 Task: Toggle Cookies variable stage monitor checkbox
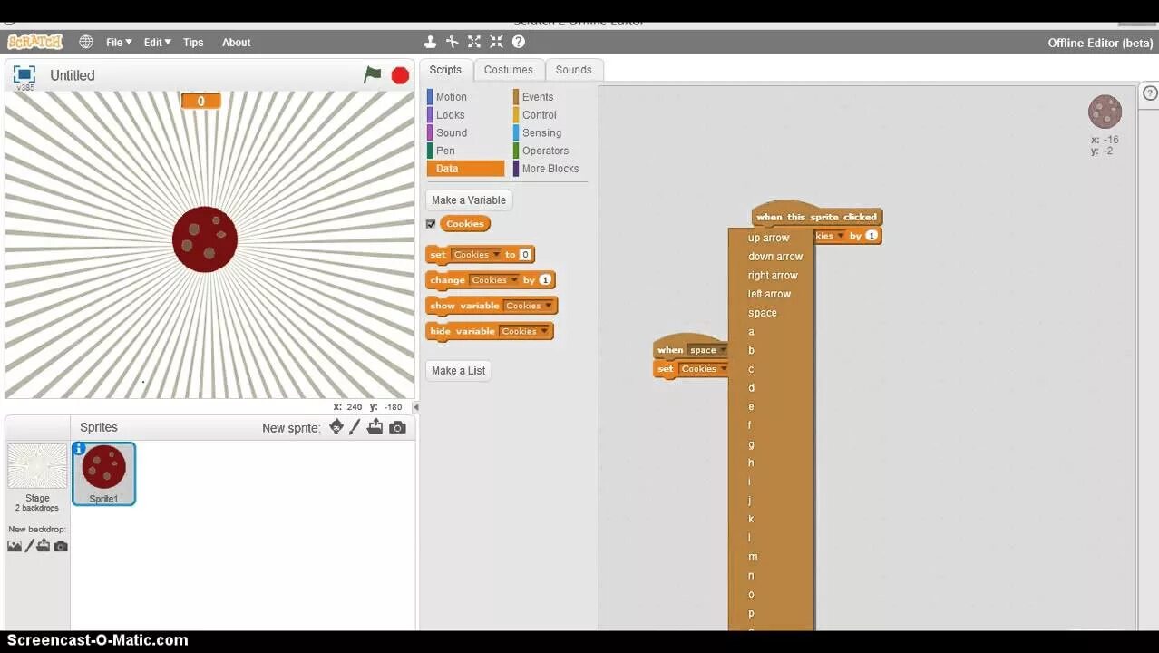click(431, 224)
